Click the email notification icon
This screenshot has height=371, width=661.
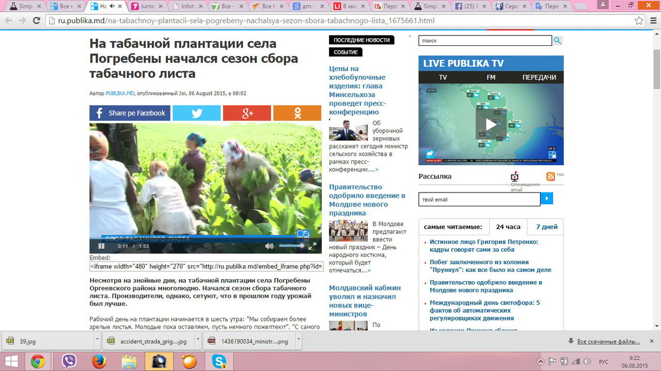click(x=514, y=176)
